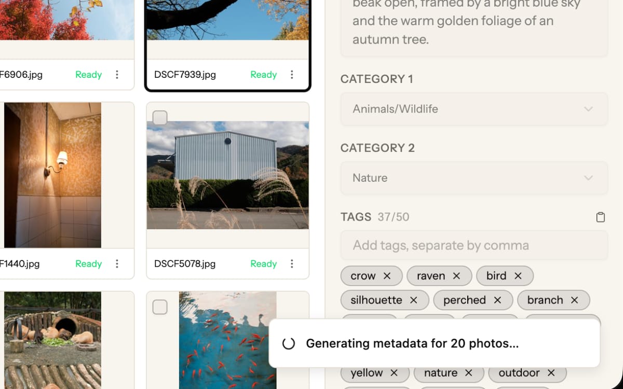623x389 pixels.
Task: Check the selection checkbox on DSCF5078.jpg
Action: click(160, 118)
